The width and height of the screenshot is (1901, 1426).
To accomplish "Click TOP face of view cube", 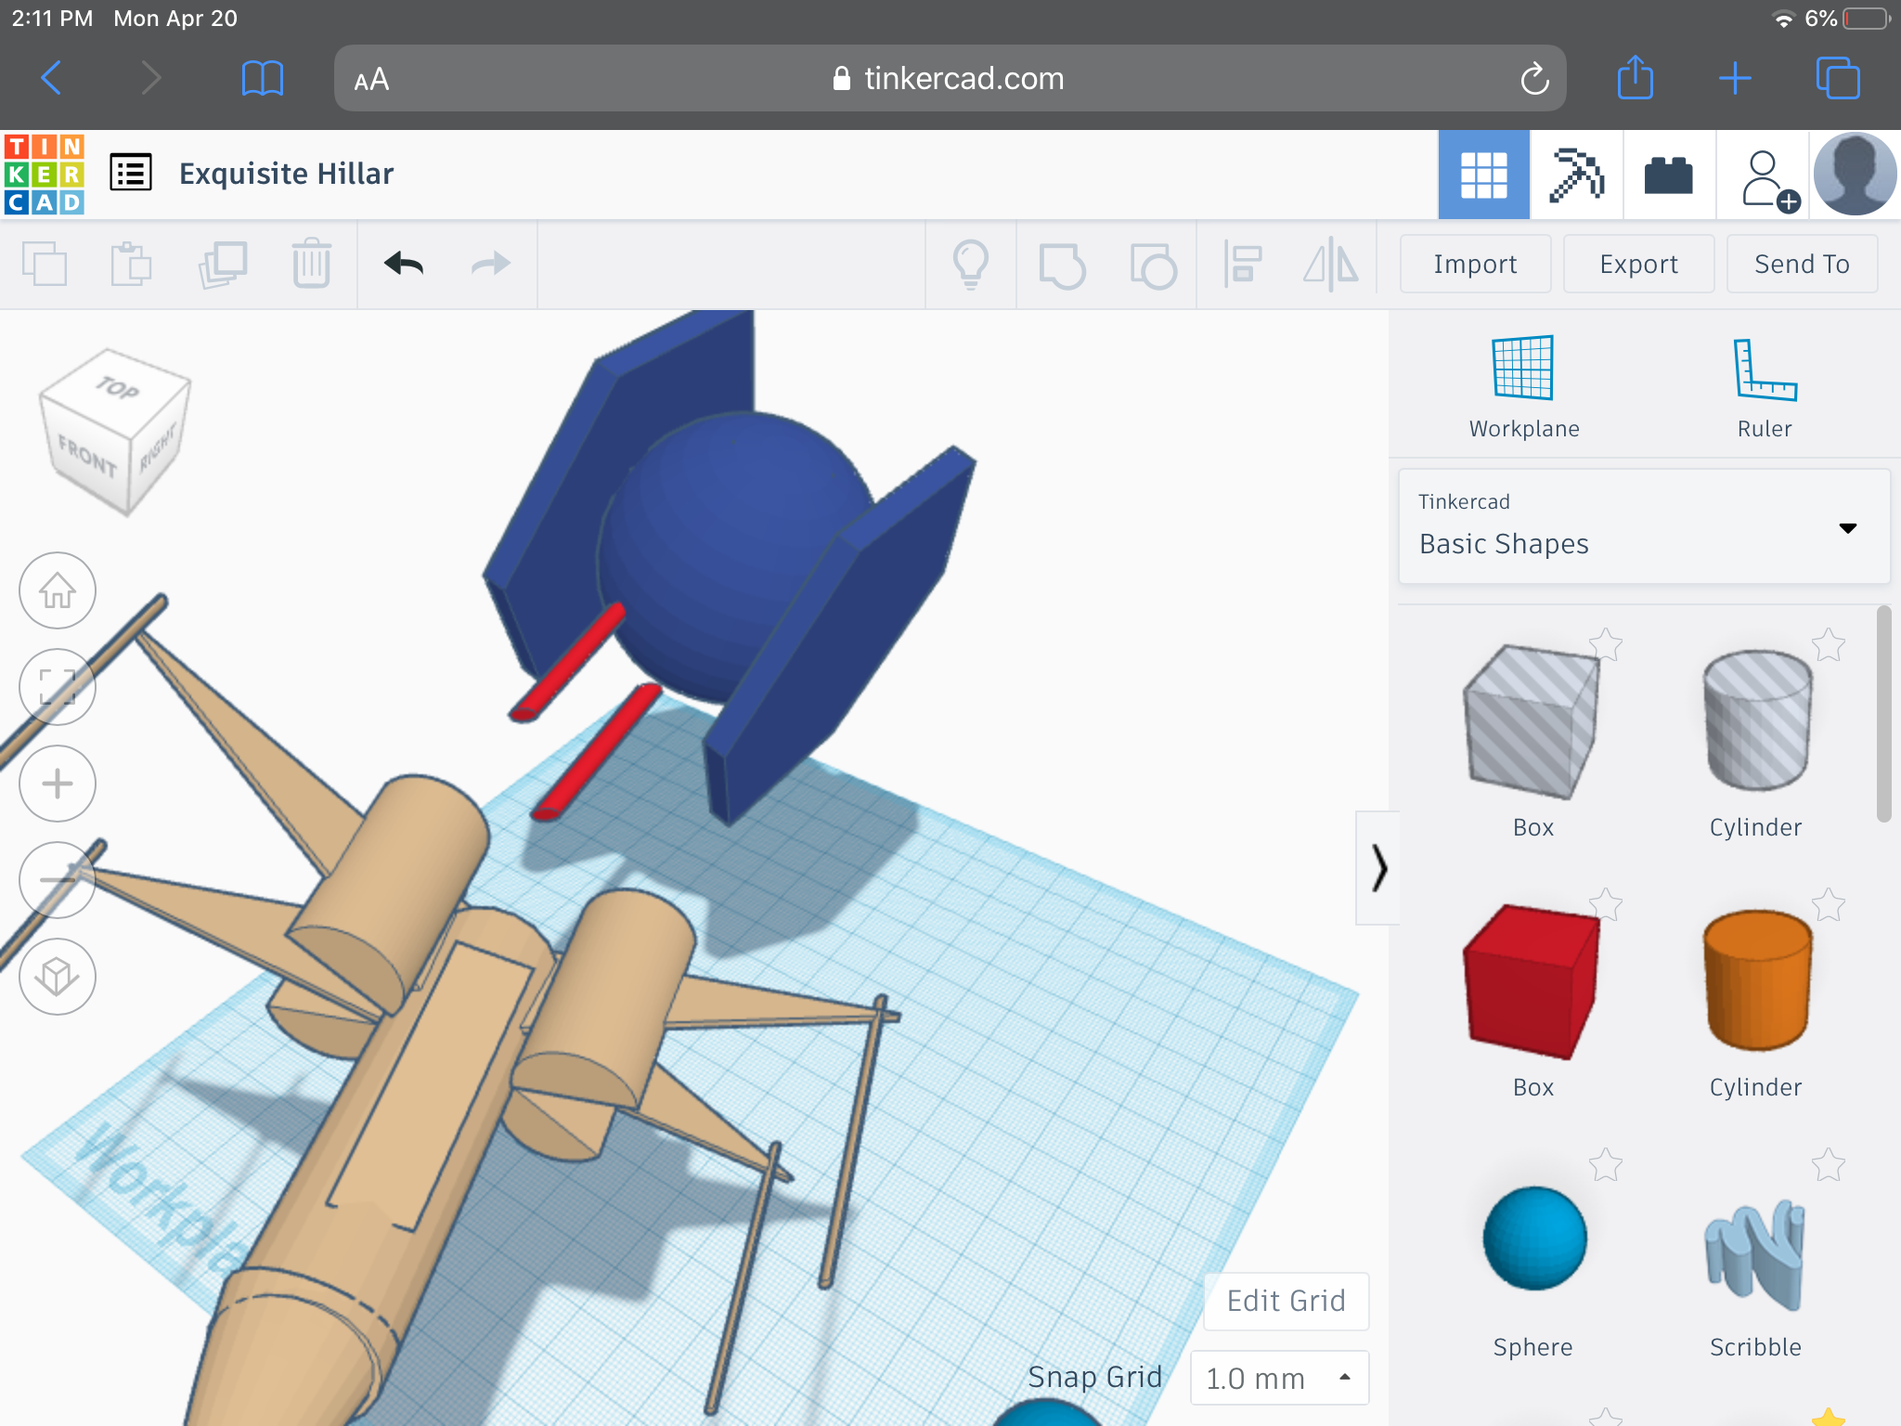I will tap(117, 386).
